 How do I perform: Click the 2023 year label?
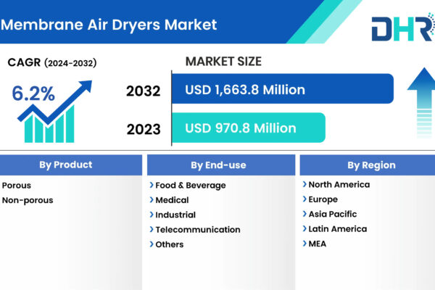144,129
